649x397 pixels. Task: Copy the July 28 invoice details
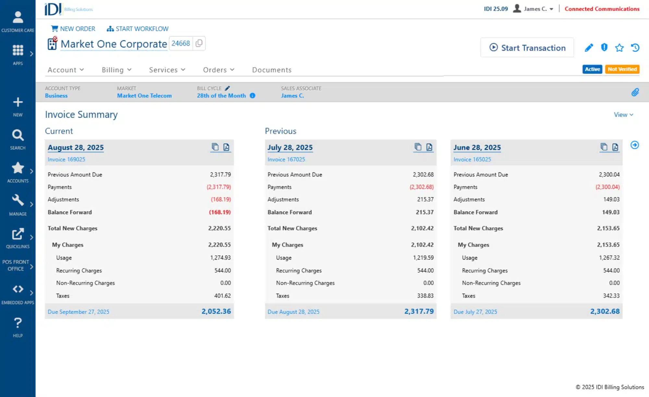(418, 147)
